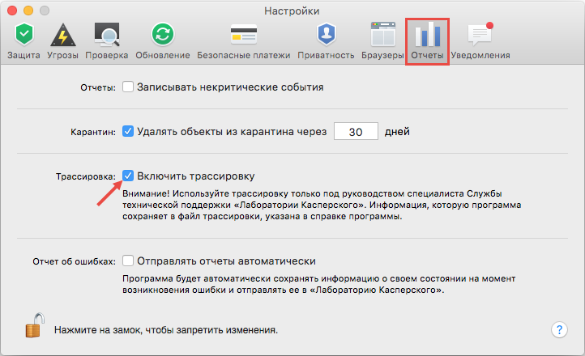585x356 pixels.
Task: Click the Трассировка: label
Action: coord(86,176)
